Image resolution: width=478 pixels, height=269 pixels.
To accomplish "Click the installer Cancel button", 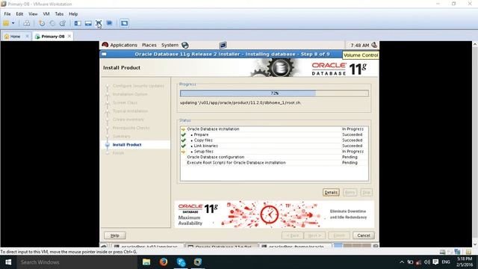I will (364, 235).
